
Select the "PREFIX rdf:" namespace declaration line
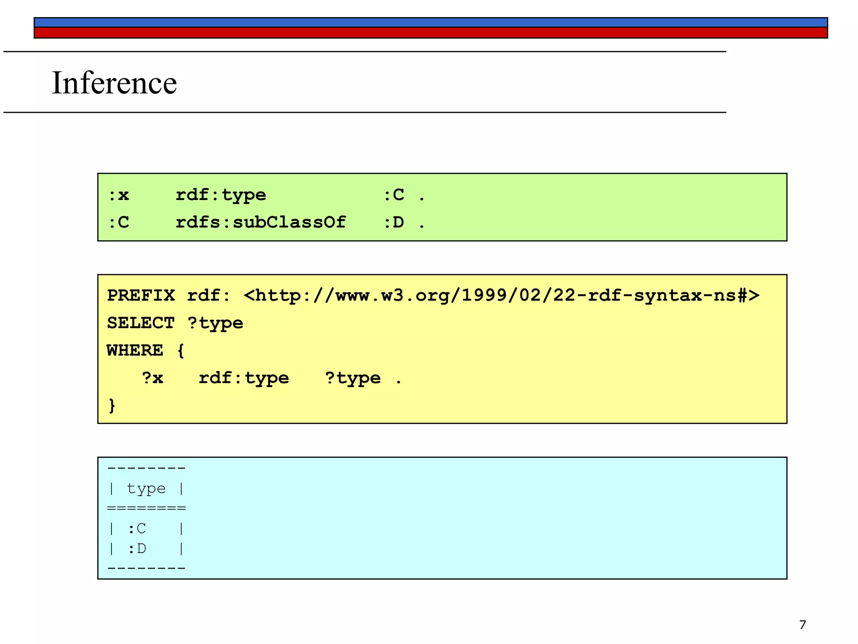(433, 296)
